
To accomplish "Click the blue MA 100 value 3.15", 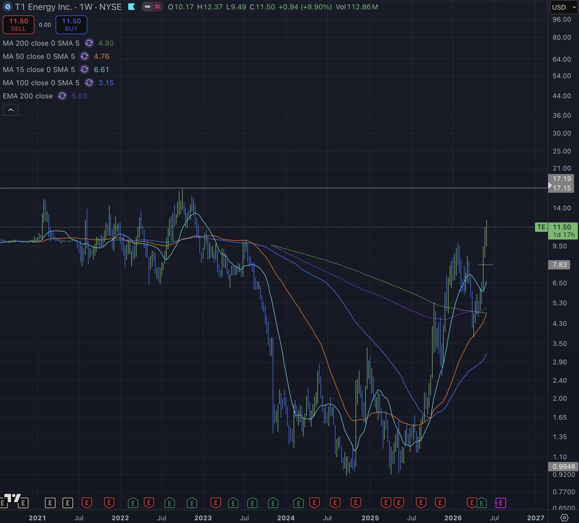I will click(x=106, y=83).
